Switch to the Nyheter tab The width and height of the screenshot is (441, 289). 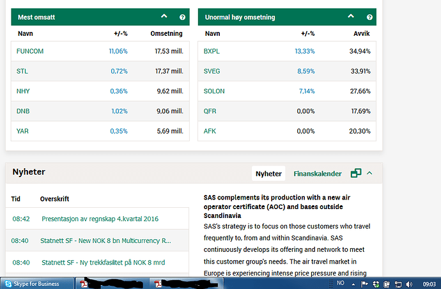click(268, 174)
